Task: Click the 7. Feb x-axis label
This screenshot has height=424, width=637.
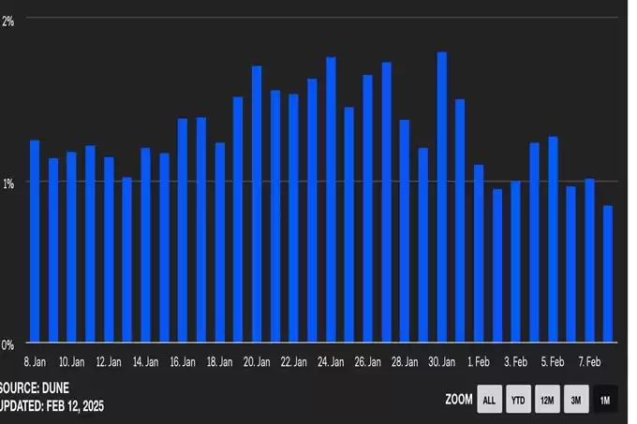Action: (589, 361)
